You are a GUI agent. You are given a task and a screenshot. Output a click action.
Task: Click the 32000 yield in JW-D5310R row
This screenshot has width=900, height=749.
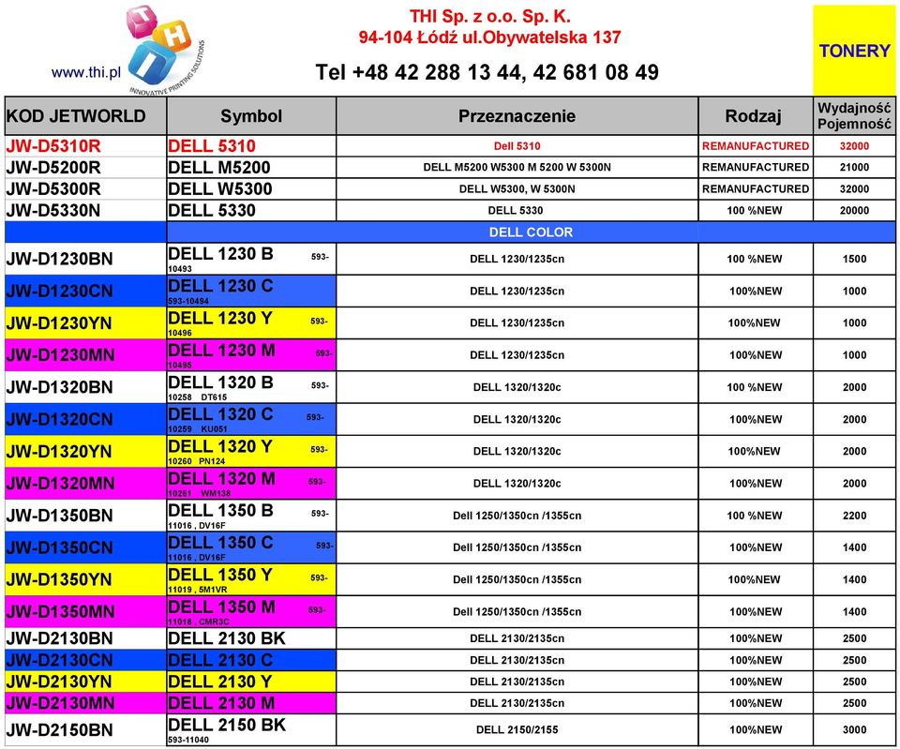point(854,146)
